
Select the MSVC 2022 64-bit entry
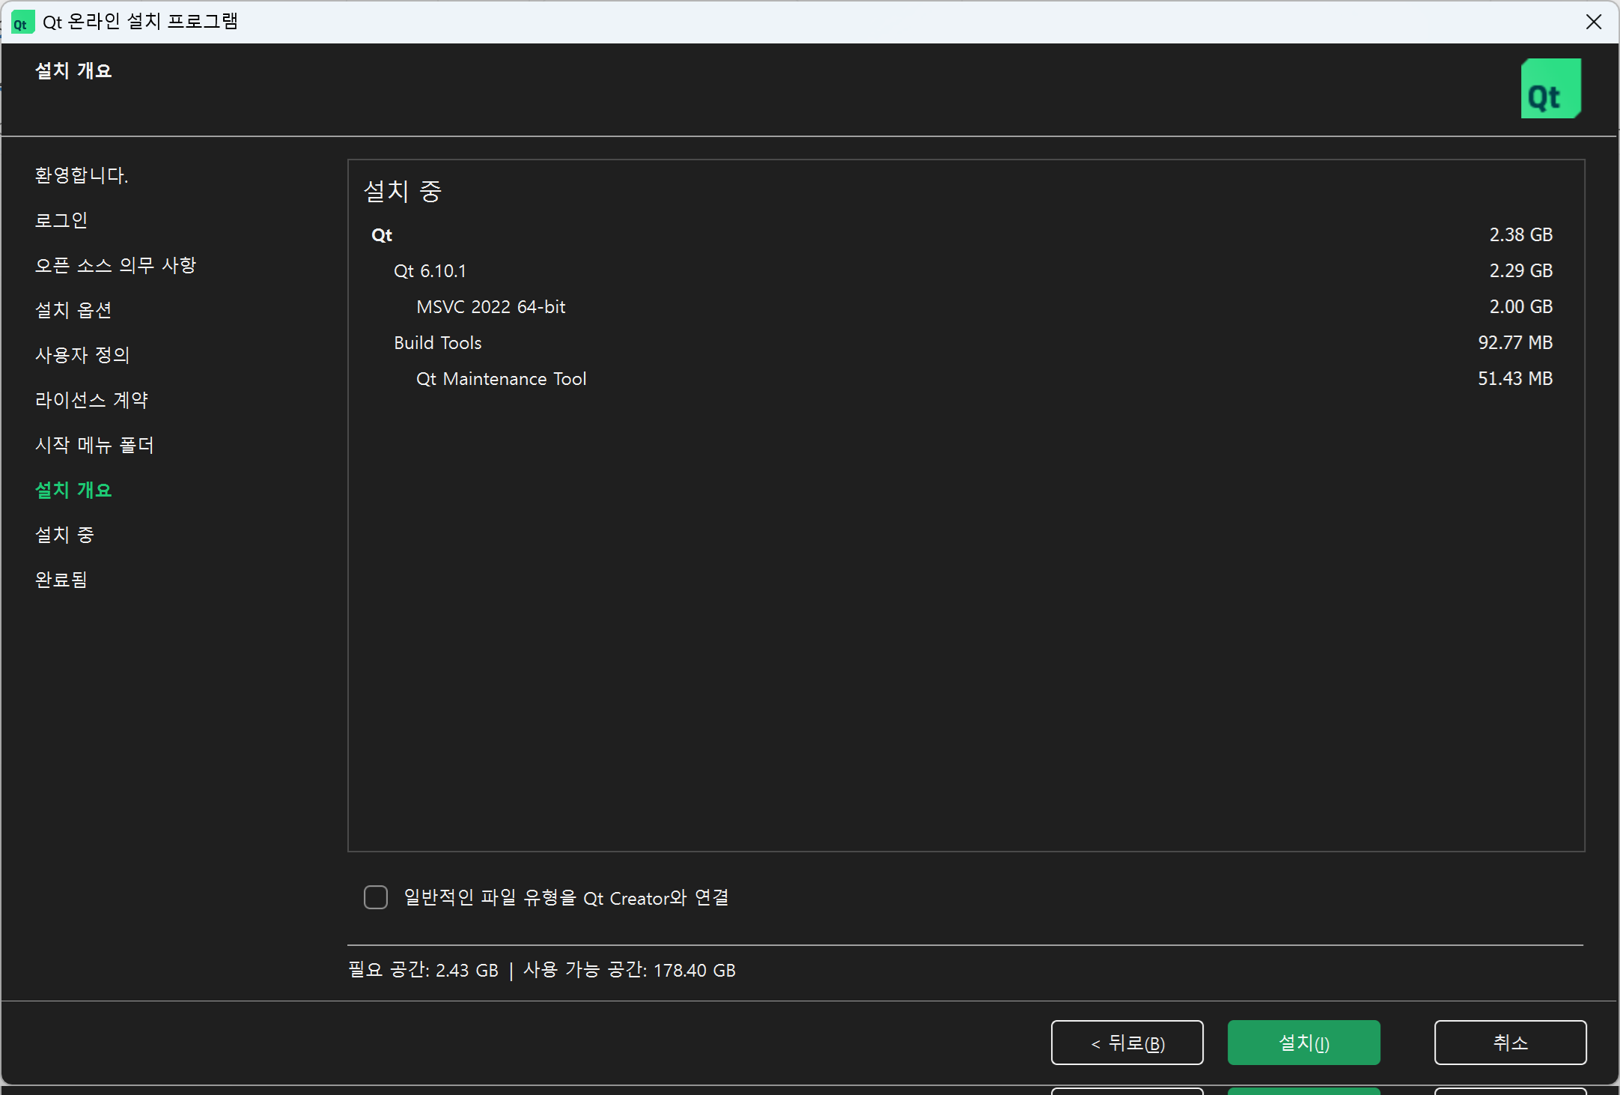[x=490, y=306]
